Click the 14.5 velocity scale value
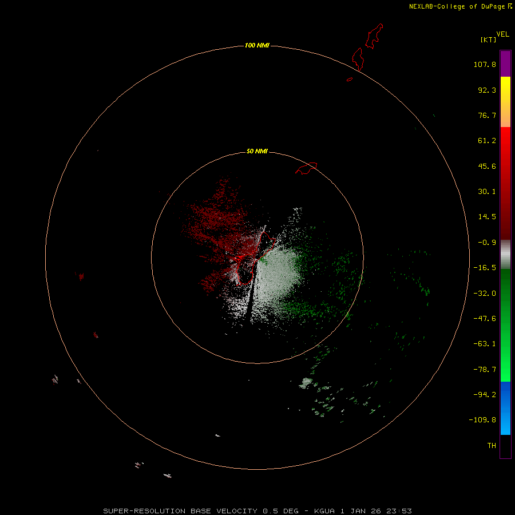The image size is (515, 515). 487,217
